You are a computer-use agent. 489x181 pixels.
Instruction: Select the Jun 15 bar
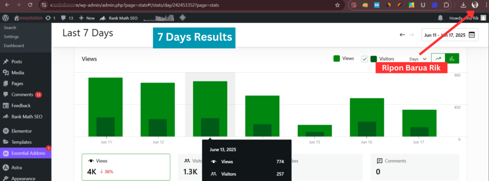[x=314, y=131]
